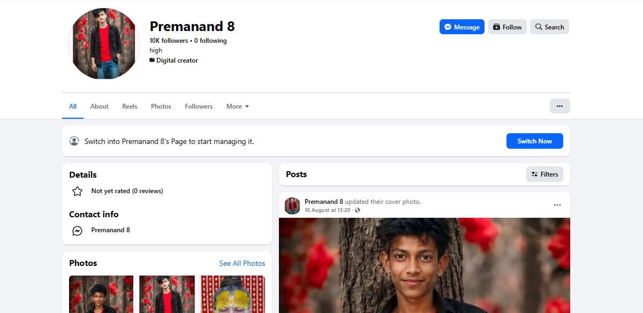Screen dimensions: 643x313
Task: Click the Messenger icon under Contact info
Action: [x=77, y=231]
